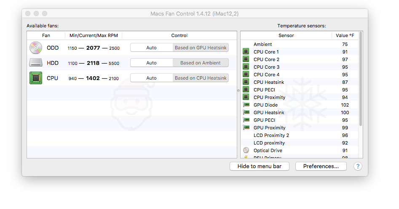The image size is (399, 209).
Task: Click the CPU Core 3 chip icon
Action: (x=246, y=67)
